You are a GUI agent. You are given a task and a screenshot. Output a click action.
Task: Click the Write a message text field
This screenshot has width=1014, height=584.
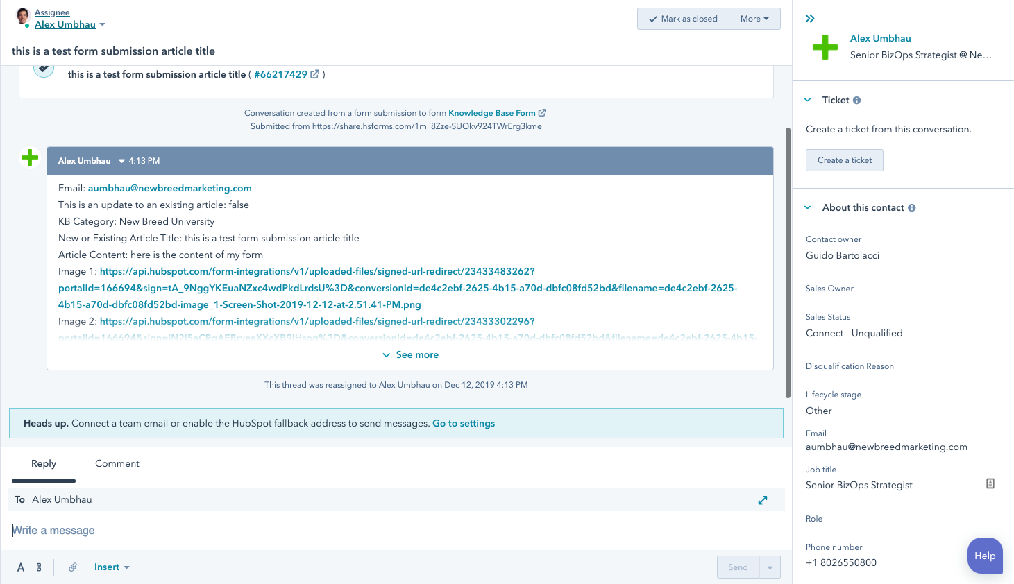pos(347,531)
